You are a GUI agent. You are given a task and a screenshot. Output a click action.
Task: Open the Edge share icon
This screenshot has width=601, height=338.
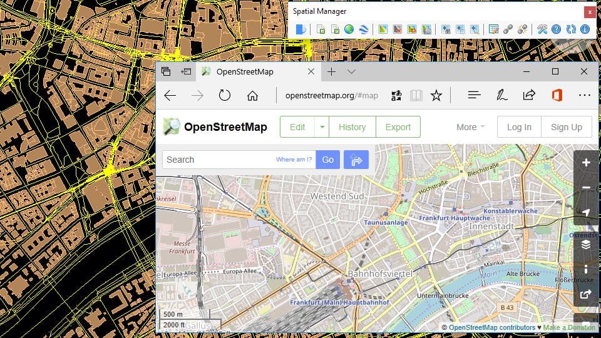point(529,95)
